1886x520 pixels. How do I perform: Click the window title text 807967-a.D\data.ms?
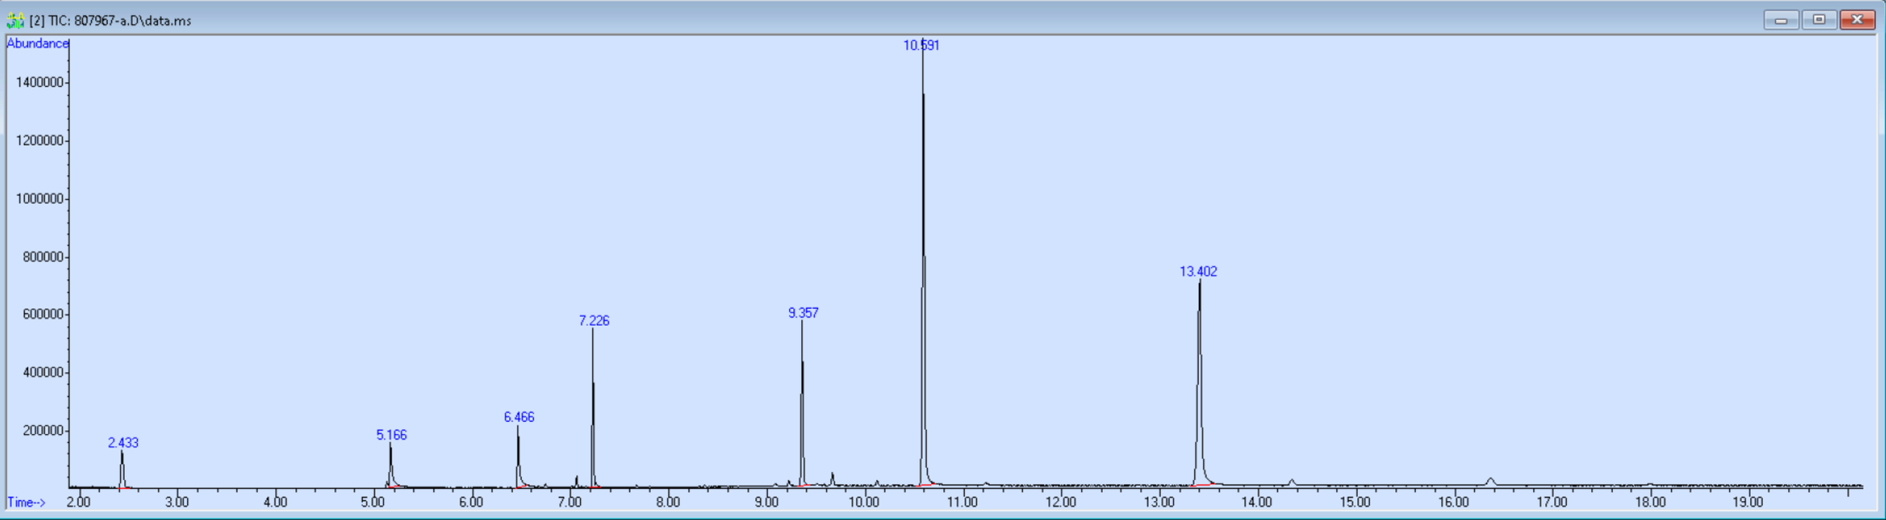point(133,21)
